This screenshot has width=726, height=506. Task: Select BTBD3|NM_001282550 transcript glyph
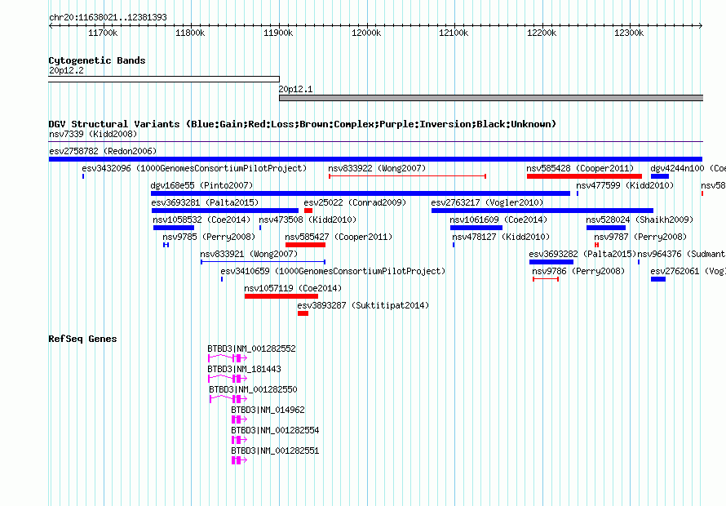click(228, 398)
